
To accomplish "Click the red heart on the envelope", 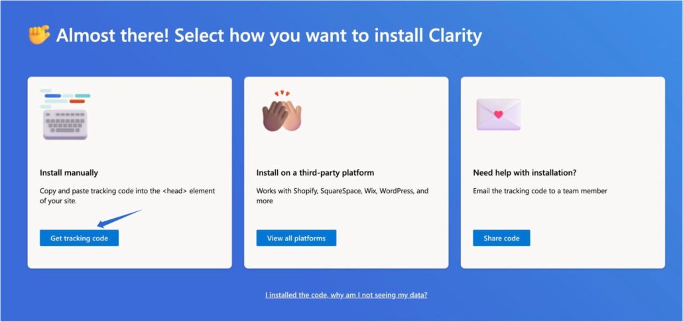I will pos(499,114).
